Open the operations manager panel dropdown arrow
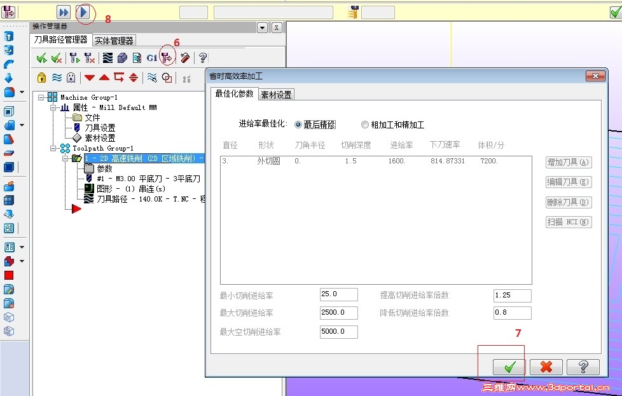 (x=262, y=28)
